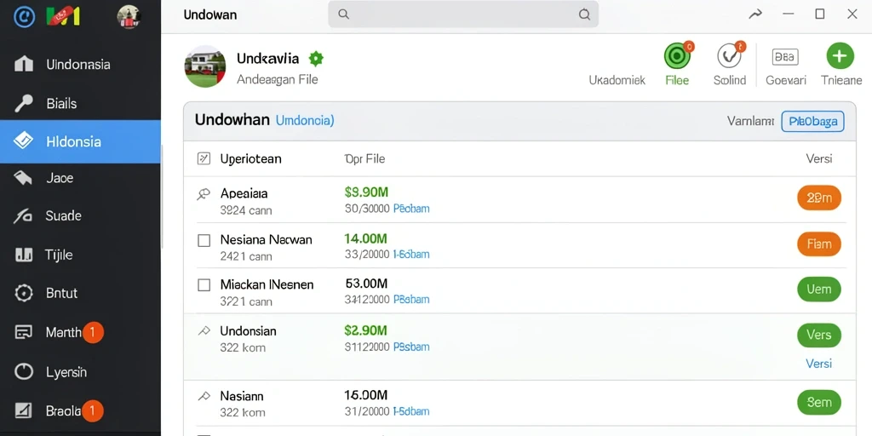Open the Versi link under Undonsian row

click(818, 364)
